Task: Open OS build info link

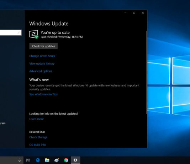Action: click(x=38, y=145)
